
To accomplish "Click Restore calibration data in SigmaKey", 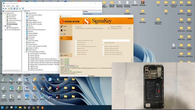I will pos(110,50).
